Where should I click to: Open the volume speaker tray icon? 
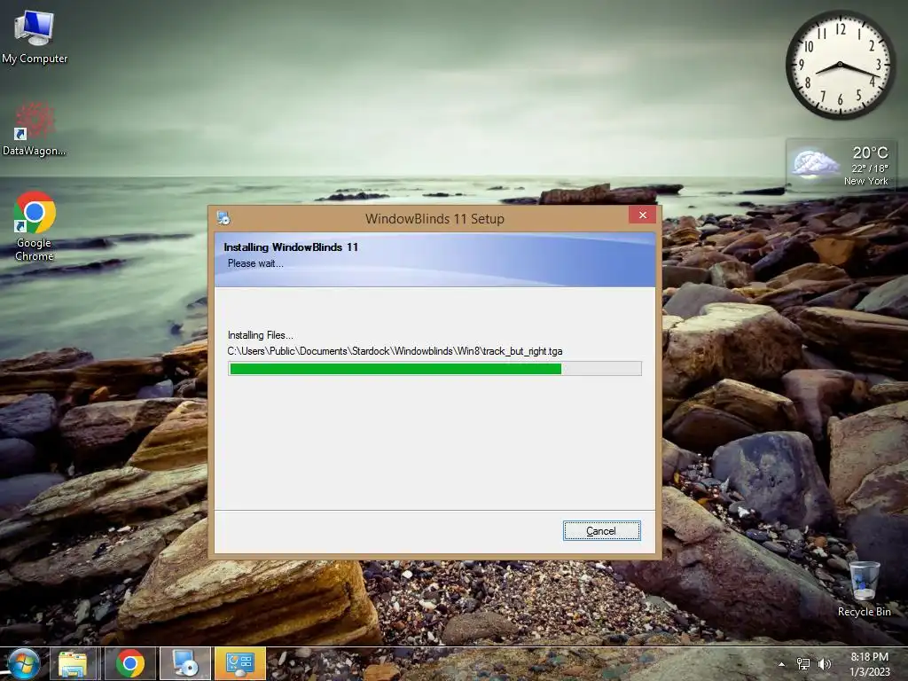(x=824, y=664)
